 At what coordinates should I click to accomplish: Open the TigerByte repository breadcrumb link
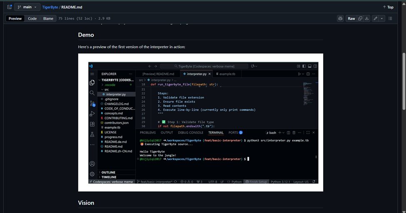coord(50,7)
